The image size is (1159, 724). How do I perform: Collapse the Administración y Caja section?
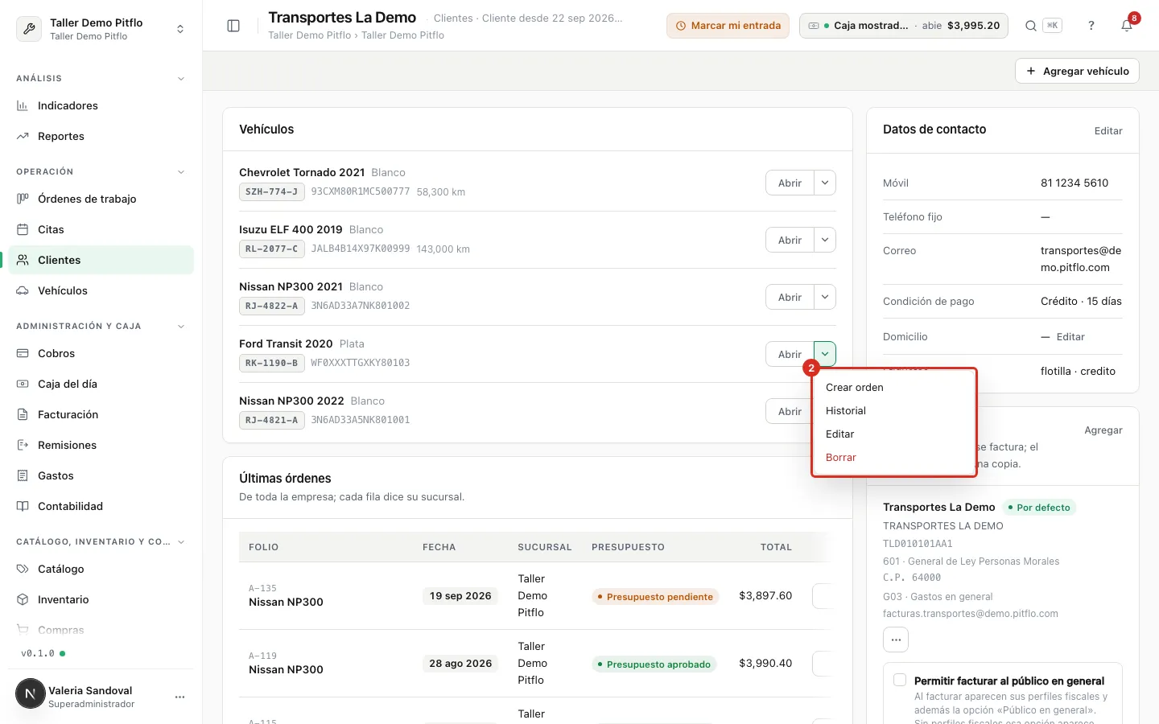point(181,327)
